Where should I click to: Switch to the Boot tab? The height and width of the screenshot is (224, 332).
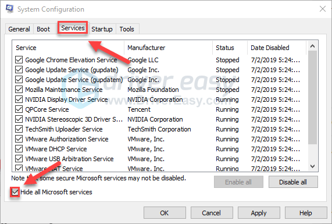pyautogui.click(x=44, y=29)
